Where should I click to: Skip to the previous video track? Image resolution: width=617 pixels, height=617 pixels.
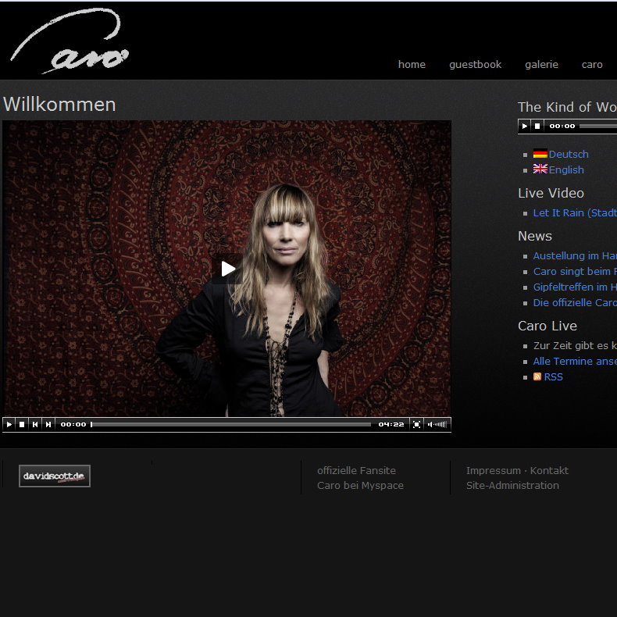pyautogui.click(x=35, y=424)
